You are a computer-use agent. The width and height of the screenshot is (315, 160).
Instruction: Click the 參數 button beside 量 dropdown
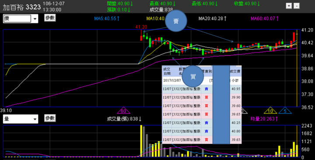pos(50,118)
